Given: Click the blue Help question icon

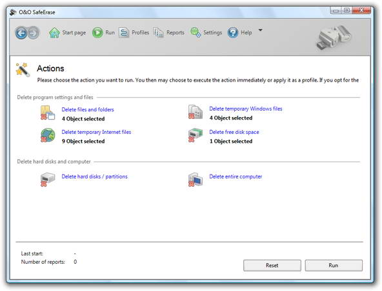Looking at the screenshot, I should [233, 33].
